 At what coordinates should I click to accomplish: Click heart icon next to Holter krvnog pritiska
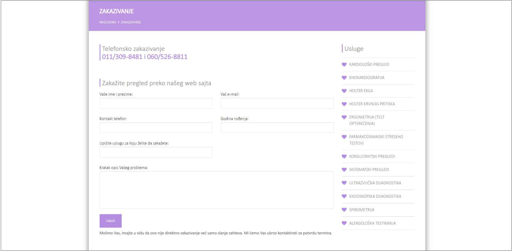pyautogui.click(x=344, y=104)
